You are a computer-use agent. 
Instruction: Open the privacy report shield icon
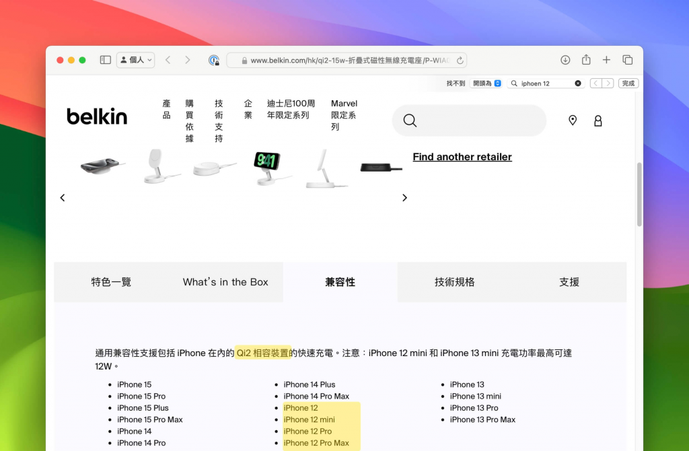(x=213, y=60)
